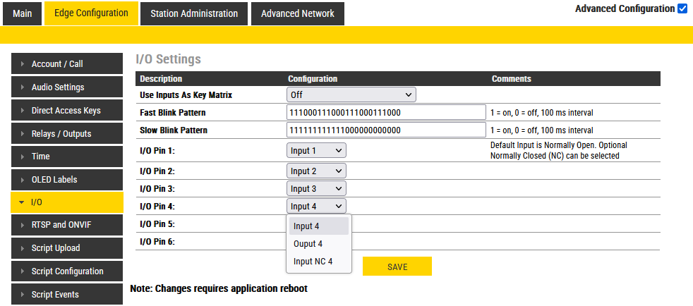Open RTSP and ONVIF sidebar item
Screen dimensions: 693x306
67,225
